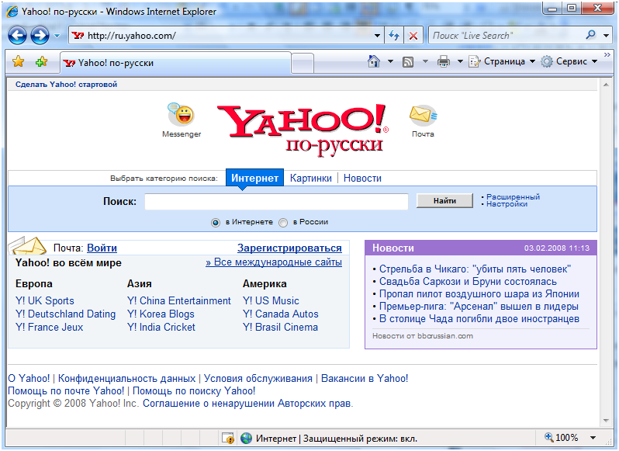Open the Страница menu
The width and height of the screenshot is (619, 451).
pyautogui.click(x=502, y=61)
